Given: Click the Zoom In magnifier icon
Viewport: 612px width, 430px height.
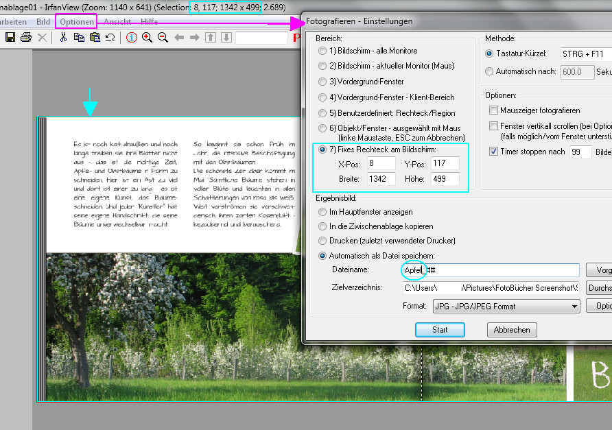Looking at the screenshot, I should point(147,38).
